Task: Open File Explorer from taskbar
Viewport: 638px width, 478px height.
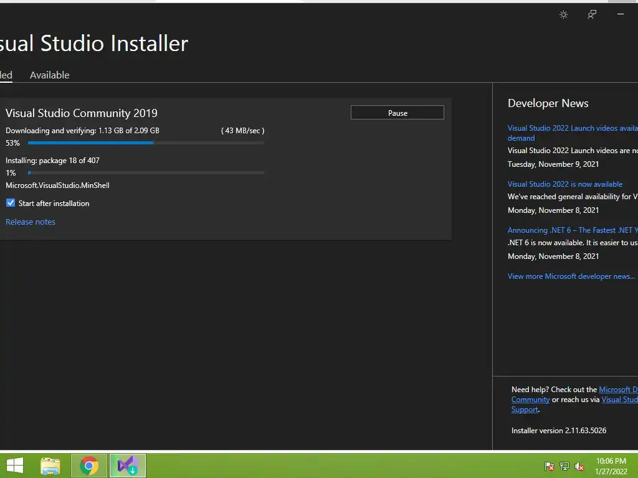Action: (50, 466)
